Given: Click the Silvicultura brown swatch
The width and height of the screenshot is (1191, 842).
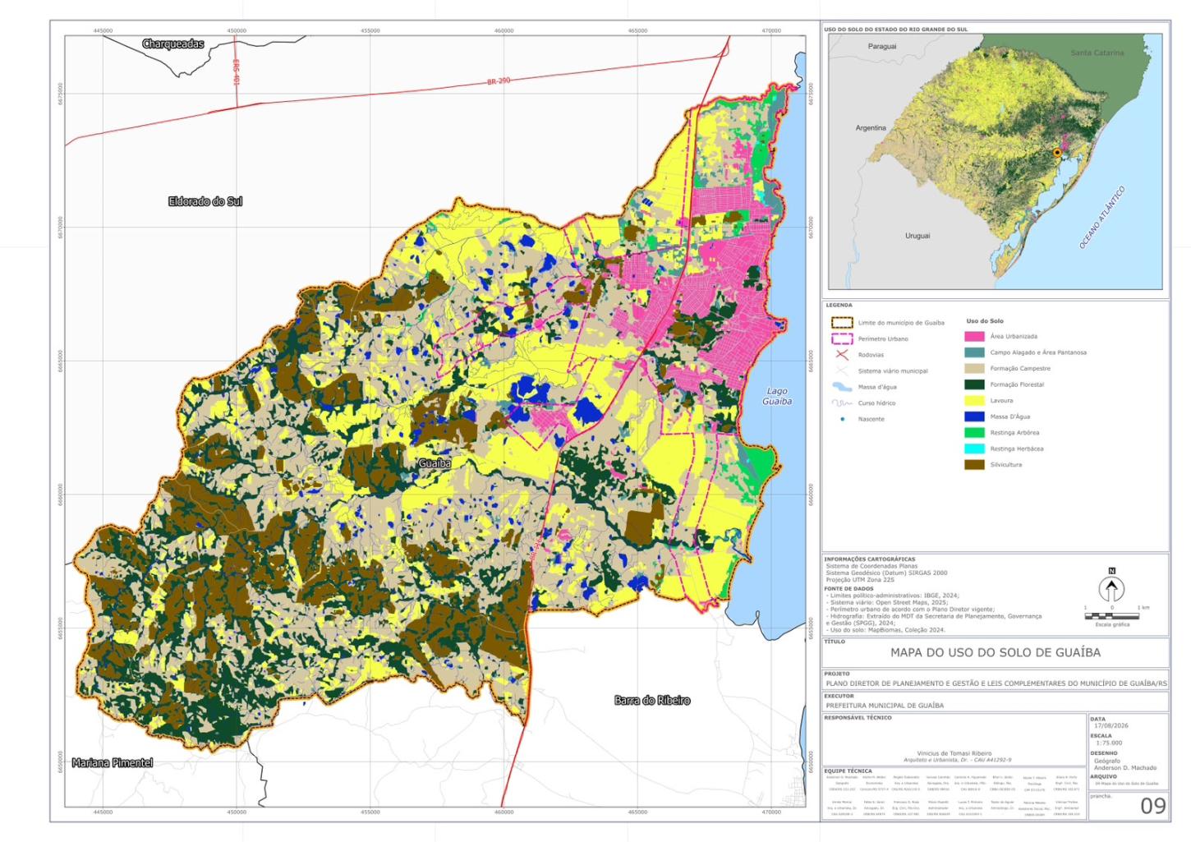Looking at the screenshot, I should [974, 464].
